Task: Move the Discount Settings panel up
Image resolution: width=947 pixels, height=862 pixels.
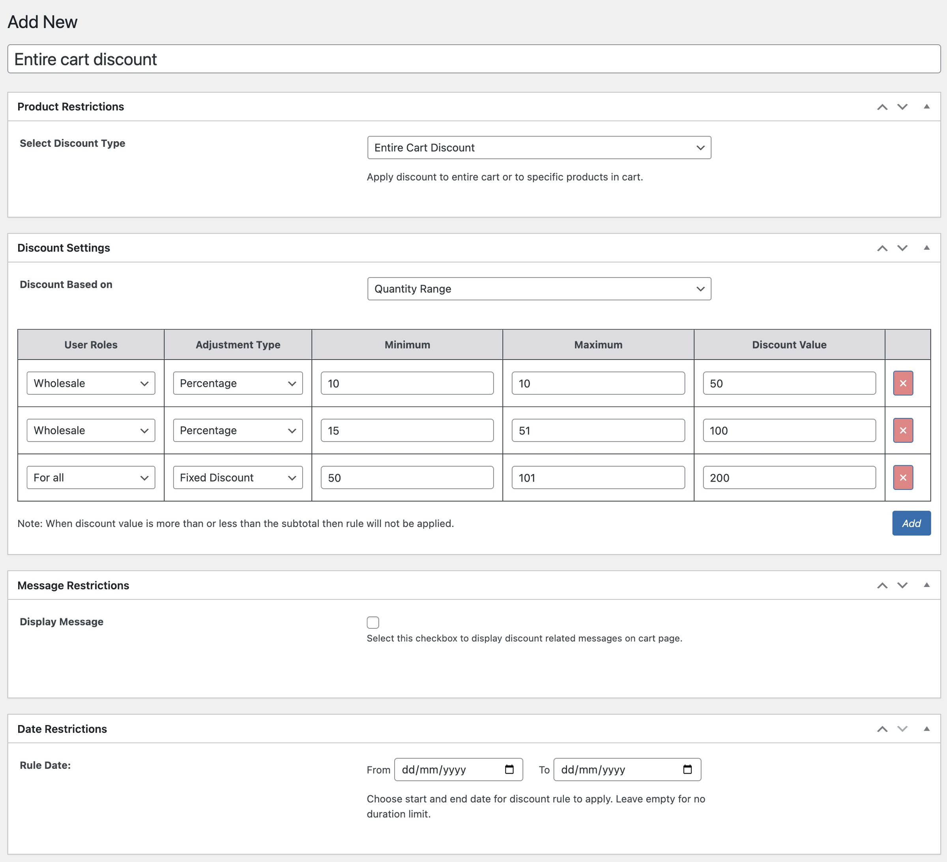Action: click(882, 248)
